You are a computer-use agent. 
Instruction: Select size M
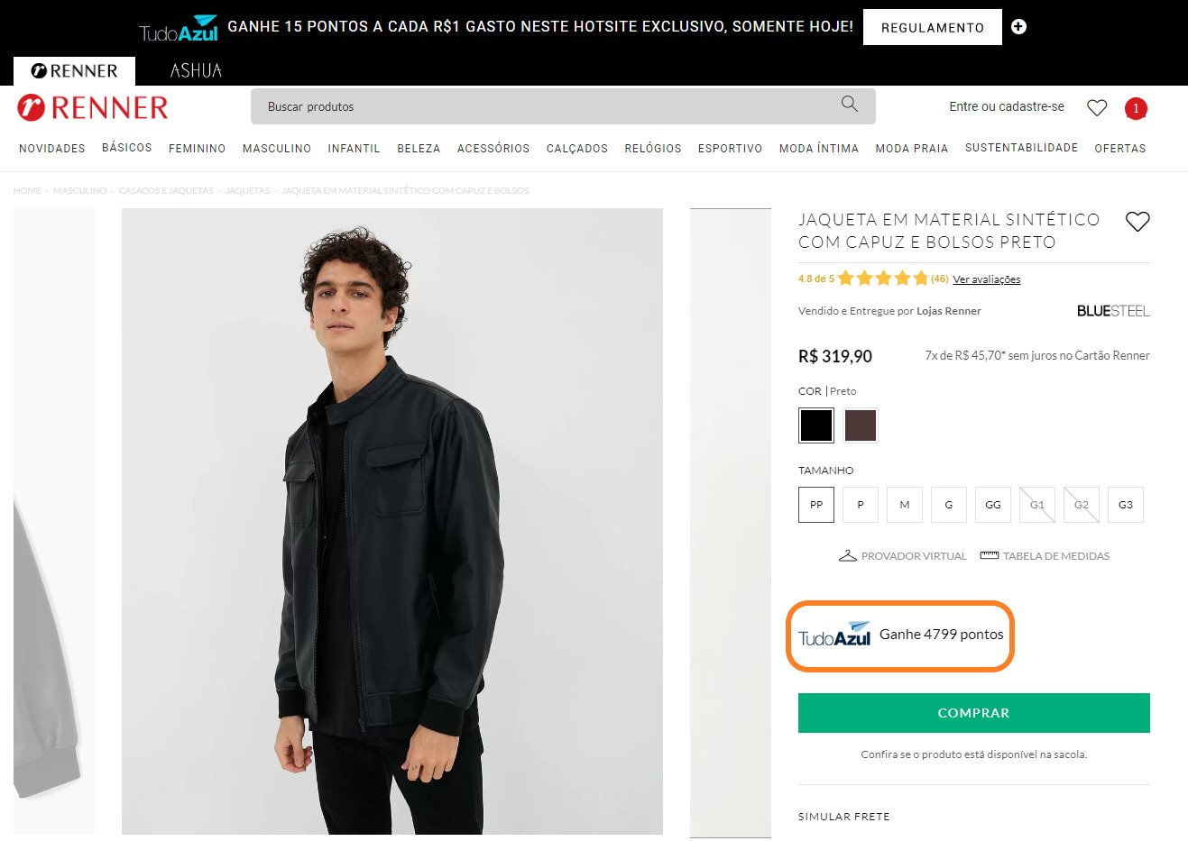905,505
